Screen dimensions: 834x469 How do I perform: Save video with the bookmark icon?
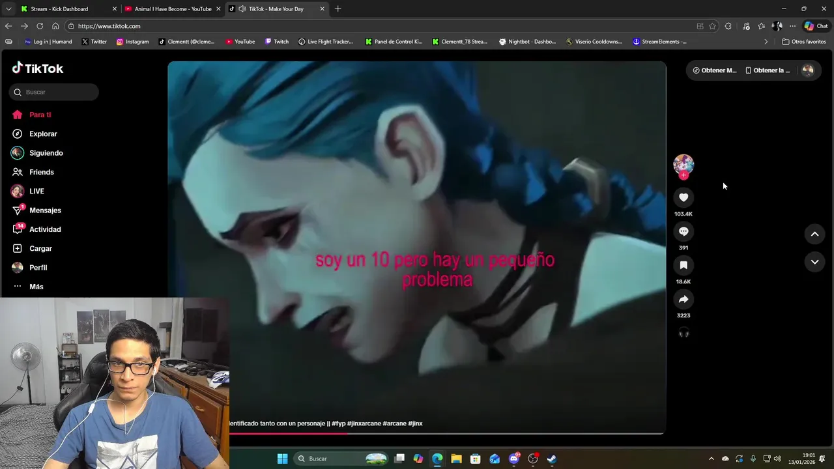683,265
